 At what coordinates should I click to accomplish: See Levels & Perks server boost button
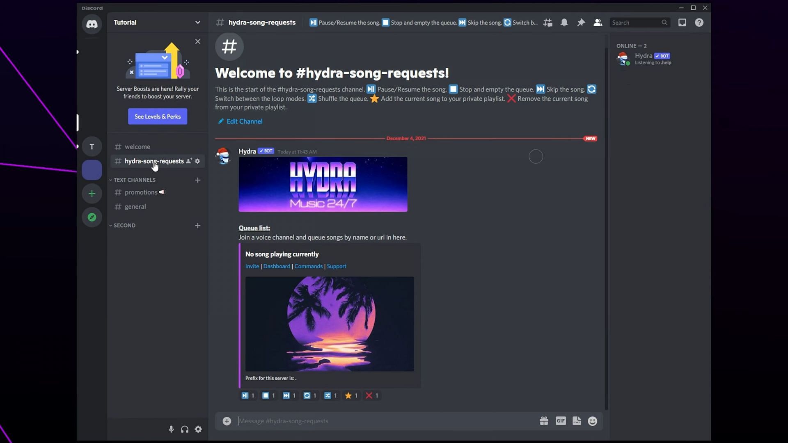[x=158, y=116]
